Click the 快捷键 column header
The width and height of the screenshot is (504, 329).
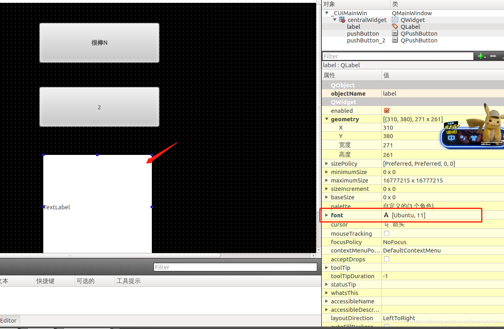pyautogui.click(x=54, y=281)
